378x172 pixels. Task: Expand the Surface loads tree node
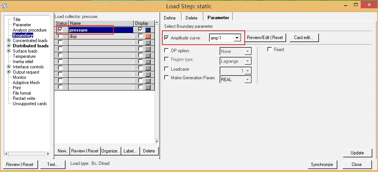tap(9, 51)
